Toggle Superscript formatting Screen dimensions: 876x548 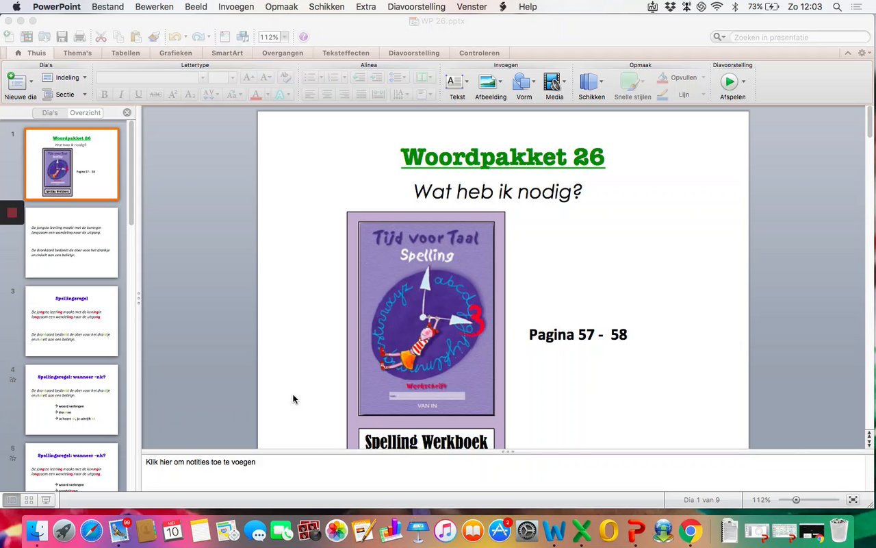pos(173,95)
